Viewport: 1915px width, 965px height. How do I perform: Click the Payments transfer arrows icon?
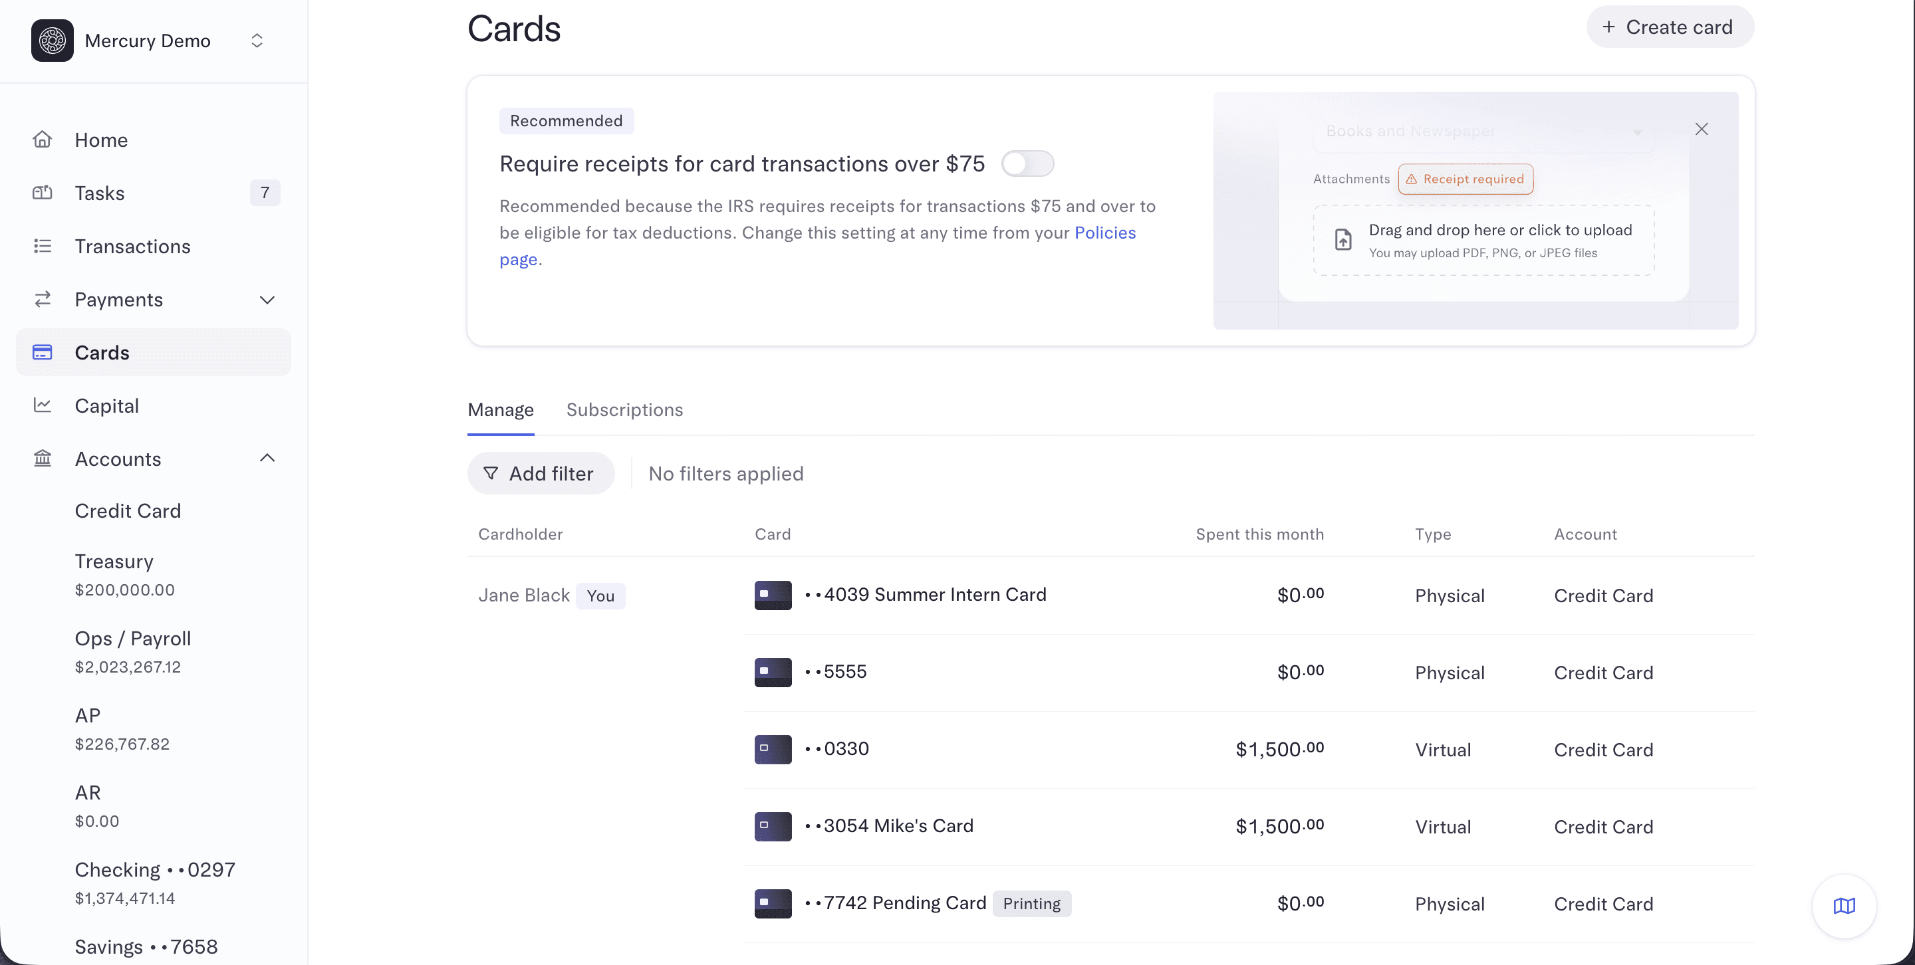pyautogui.click(x=43, y=299)
